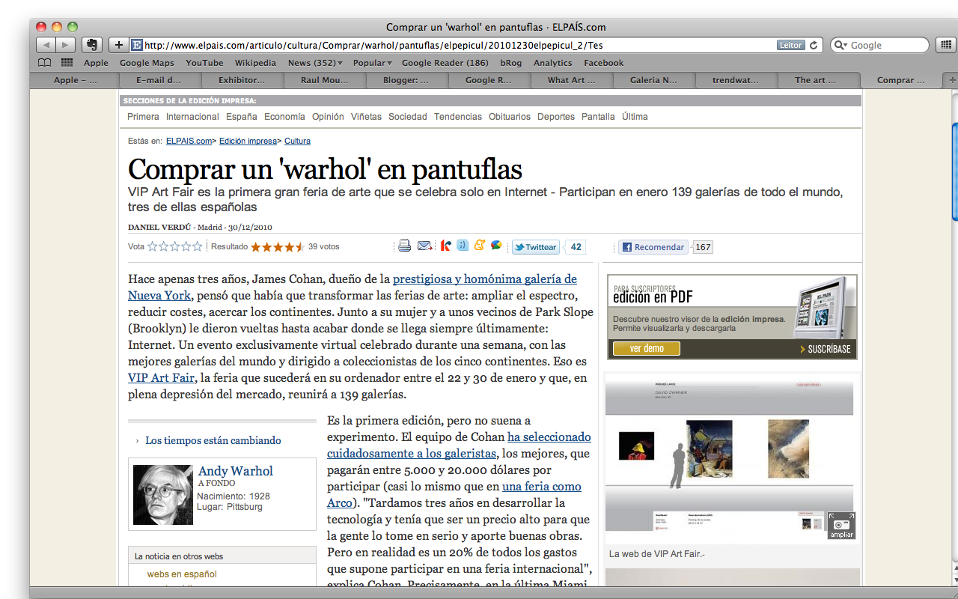
Task: Open the Internacional section
Action: click(x=192, y=117)
